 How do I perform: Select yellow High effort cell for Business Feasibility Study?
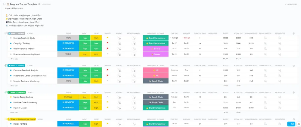(96, 38)
